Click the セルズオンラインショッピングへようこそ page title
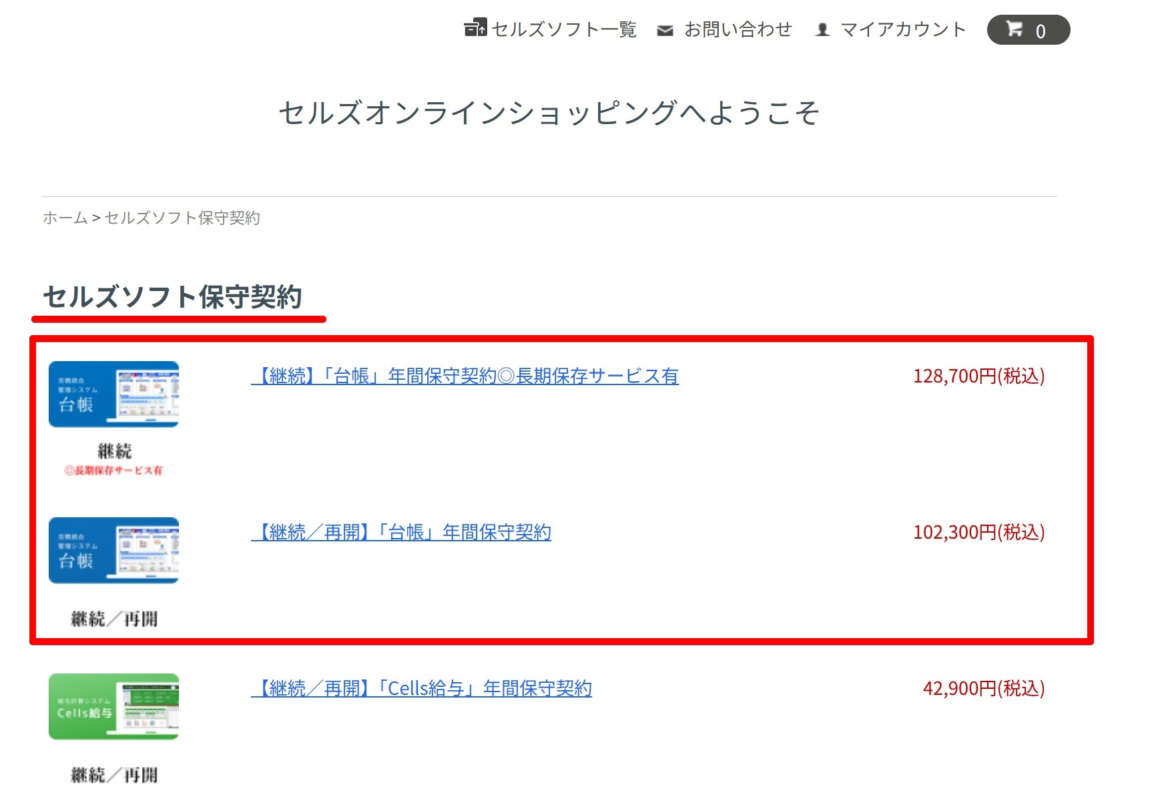 pyautogui.click(x=549, y=113)
